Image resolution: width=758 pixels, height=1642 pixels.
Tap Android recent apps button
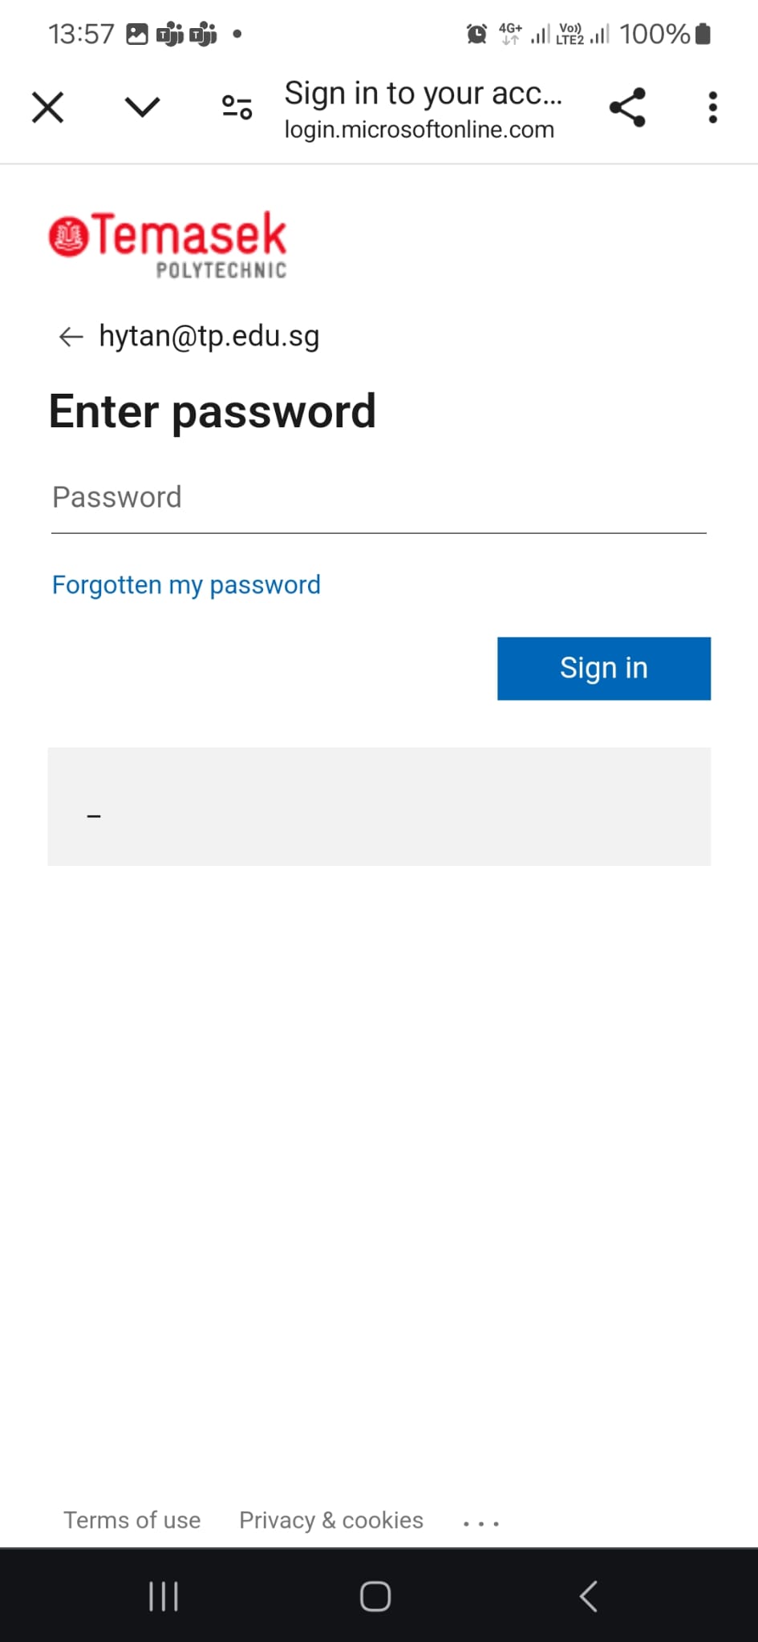click(164, 1596)
